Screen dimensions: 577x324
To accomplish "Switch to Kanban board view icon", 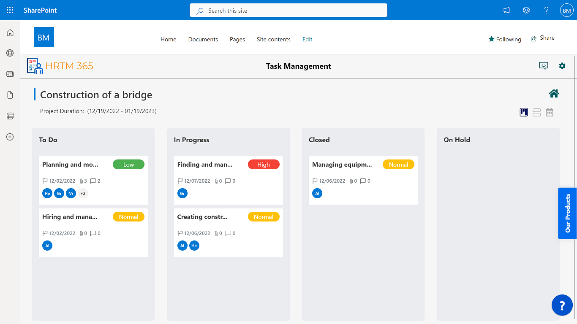I will [x=524, y=112].
